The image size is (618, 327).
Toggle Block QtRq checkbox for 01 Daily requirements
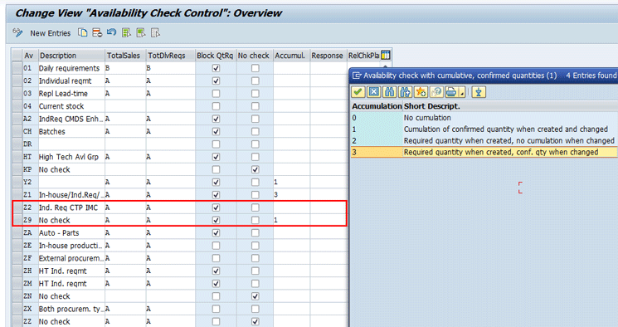pos(216,68)
